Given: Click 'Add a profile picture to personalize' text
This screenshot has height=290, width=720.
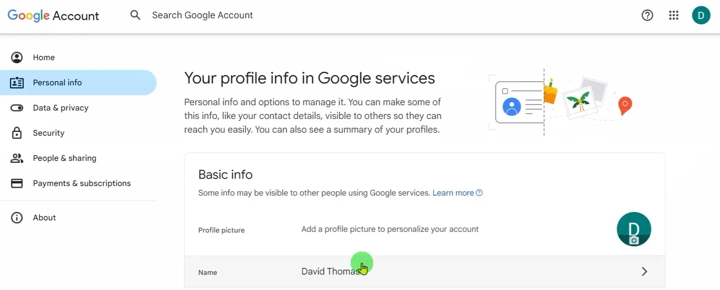Looking at the screenshot, I should 390,229.
